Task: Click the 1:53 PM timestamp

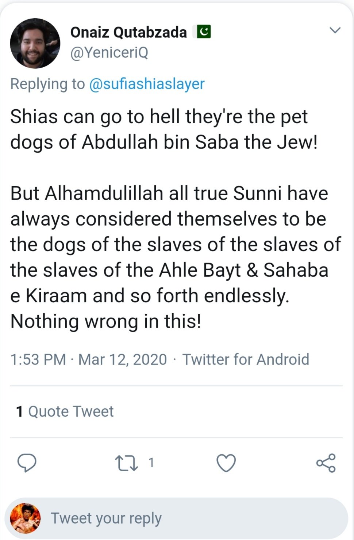Action: point(38,359)
